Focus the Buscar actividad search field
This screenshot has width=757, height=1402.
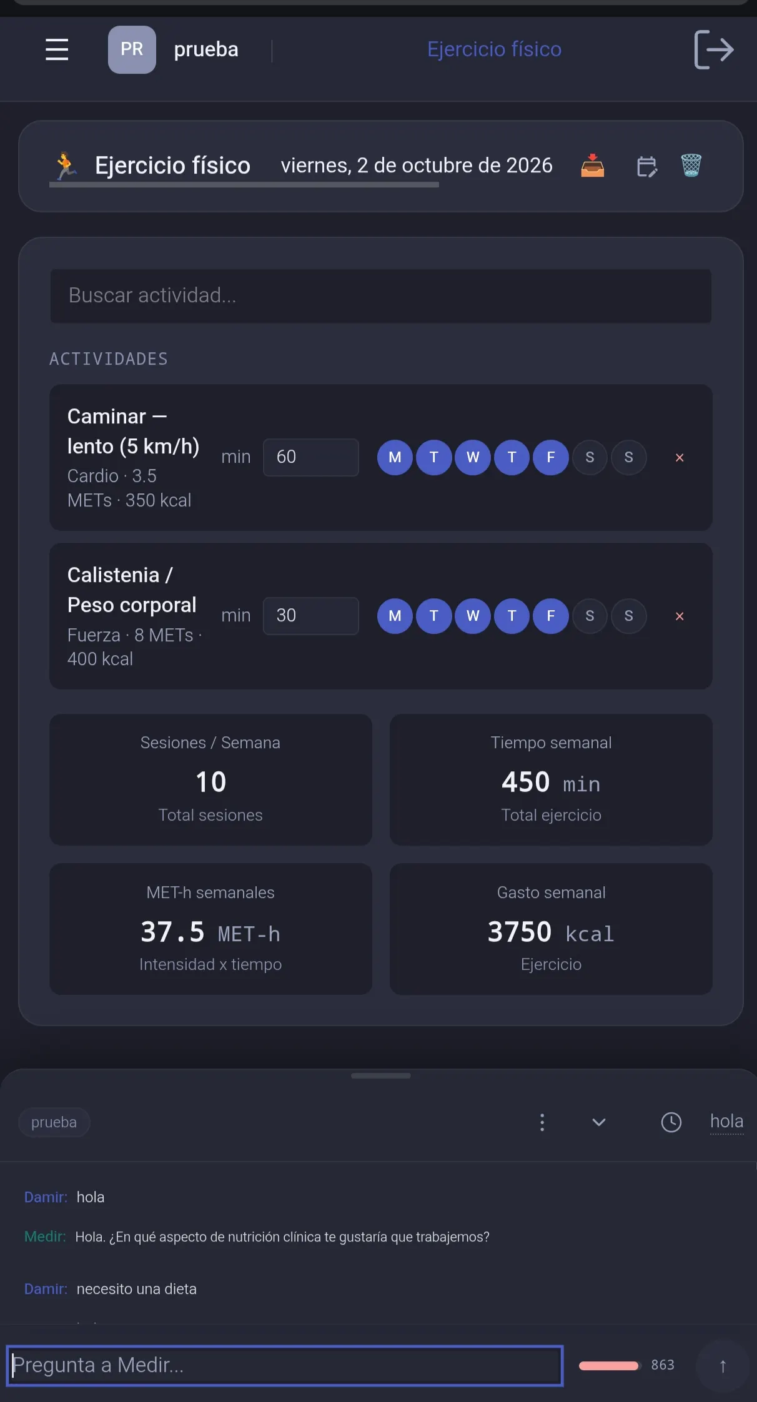[380, 295]
